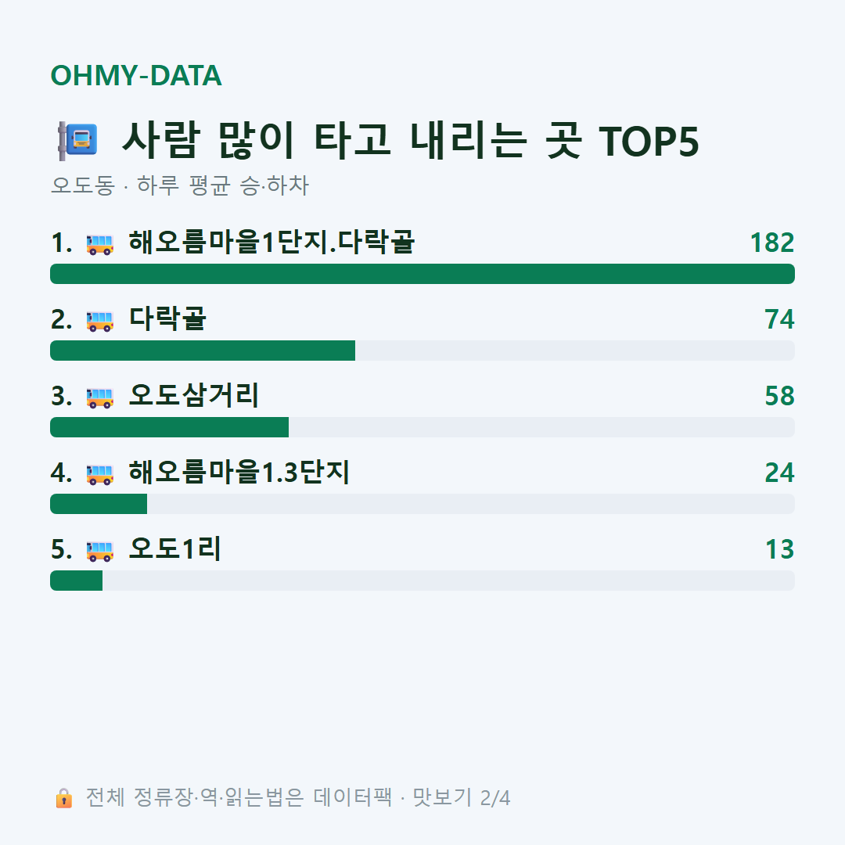The image size is (845, 845).
Task: Click the progress bar for 오도삼거리 58
Action: point(422,427)
